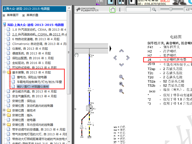Open 蓄电池, 保险丝/继电器 page
This screenshot has height=144, width=192.
pos(32,77)
